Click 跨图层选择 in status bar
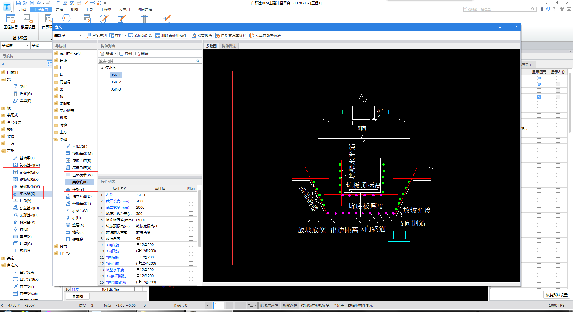Viewport: 573px width, 312px height. [269, 305]
